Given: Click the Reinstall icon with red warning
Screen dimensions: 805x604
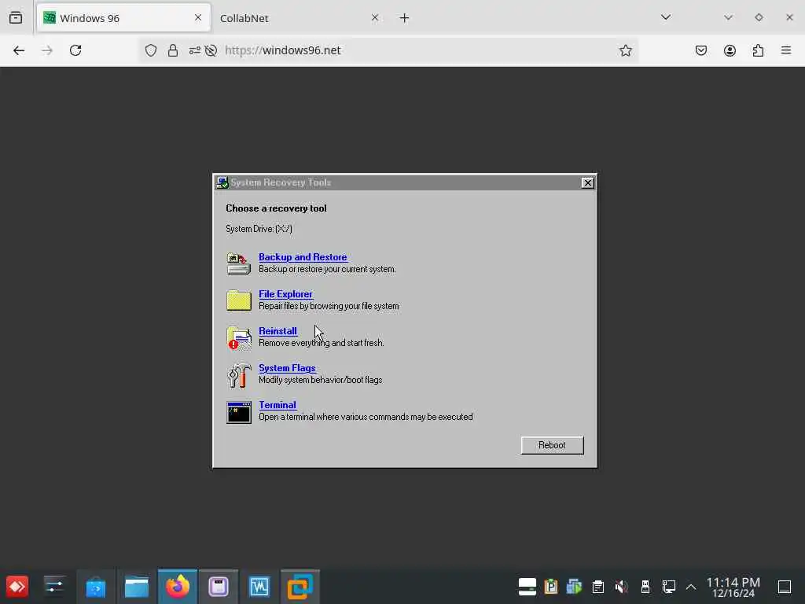Looking at the screenshot, I should click(x=239, y=337).
